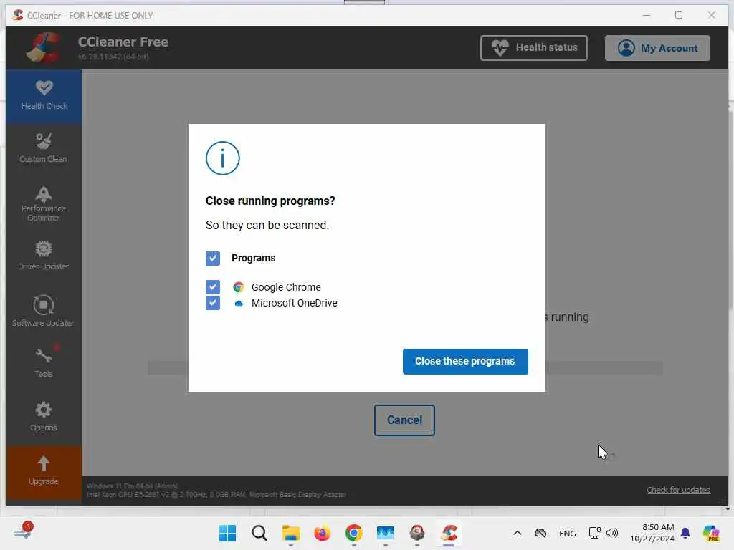Click the OneDrive cloud icon in the programs list
The width and height of the screenshot is (734, 550).
click(238, 303)
